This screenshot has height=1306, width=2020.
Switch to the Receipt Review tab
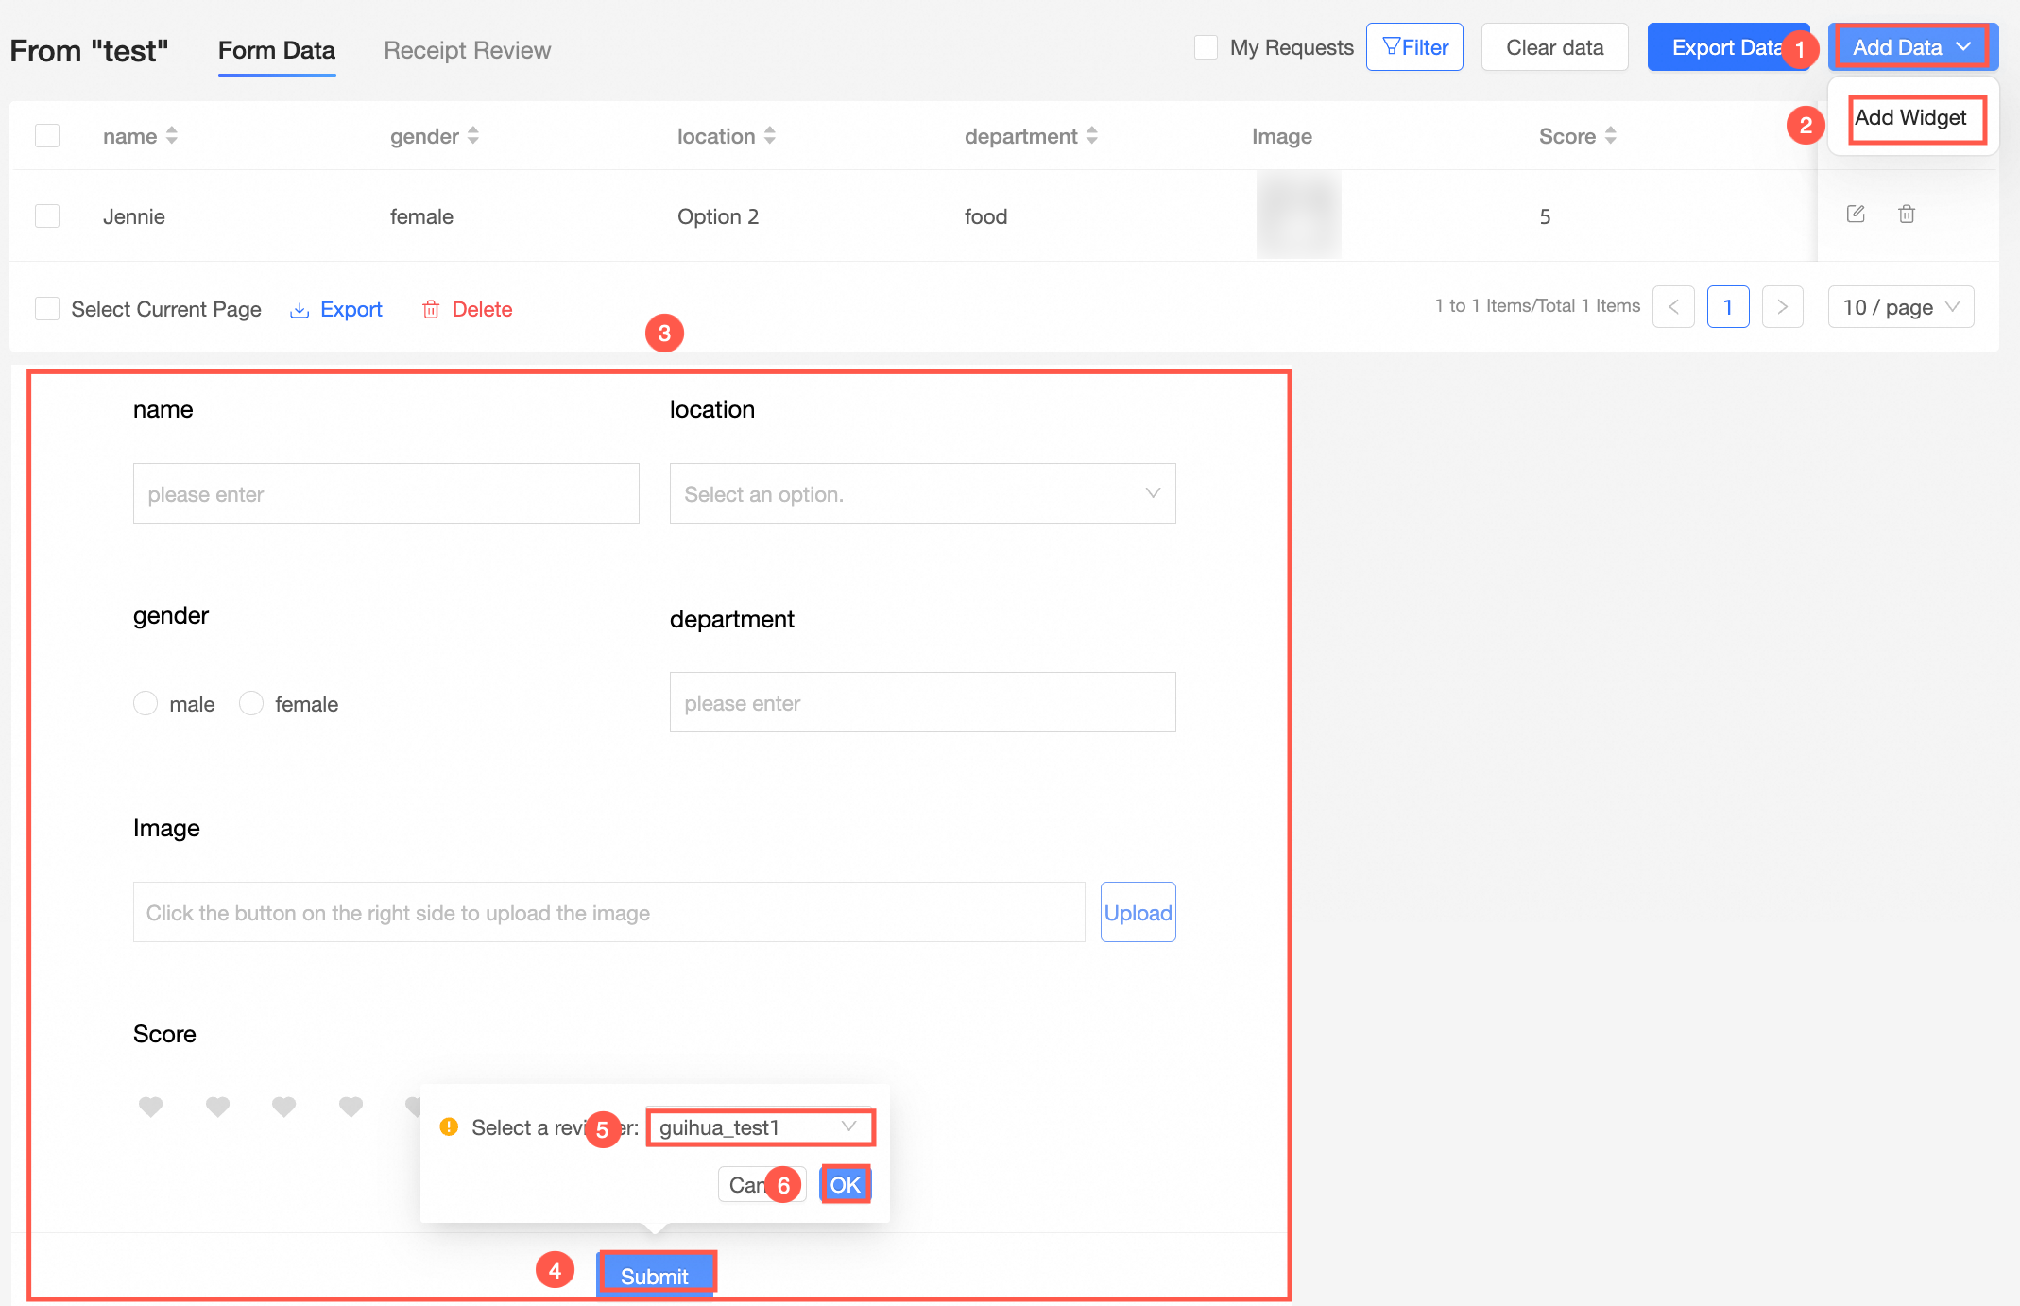[x=467, y=50]
